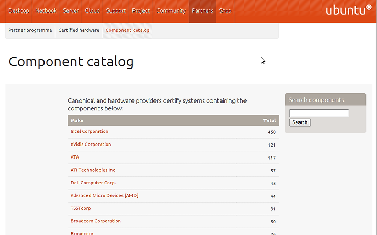The image size is (377, 235).
Task: Select the Component catalog tab
Action: [127, 30]
